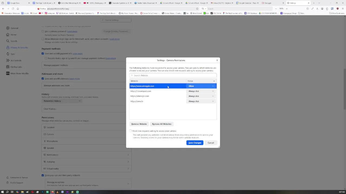Close the Camera Permissions dialog

pos(217,60)
